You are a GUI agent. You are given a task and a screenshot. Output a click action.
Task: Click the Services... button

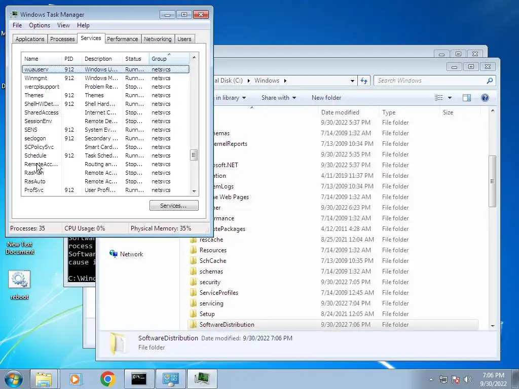coord(174,206)
